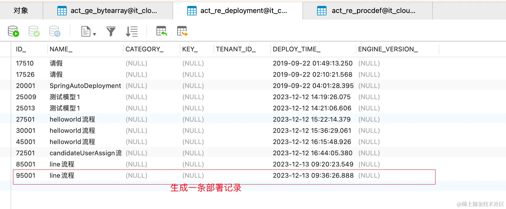The height and width of the screenshot is (209, 506).
Task: Switch to the act_ge_bytearray table tab
Action: pos(108,11)
